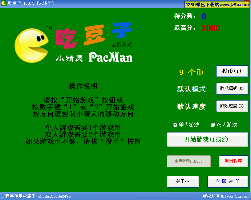Image resolution: width=251 pixels, height=200 pixels.
Task: Click the 得分数 score value 0
Action: tap(204, 16)
